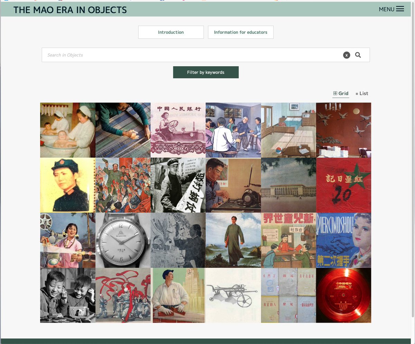
Task: Open Information for educators
Action: 241,32
